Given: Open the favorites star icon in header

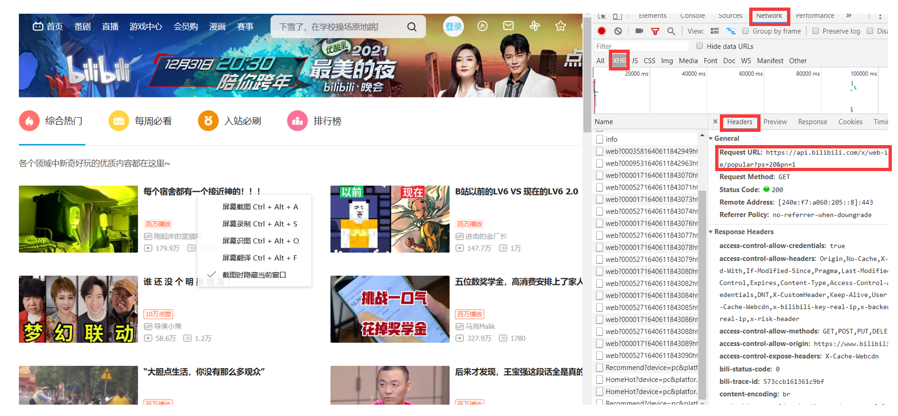Looking at the screenshot, I should tap(560, 26).
